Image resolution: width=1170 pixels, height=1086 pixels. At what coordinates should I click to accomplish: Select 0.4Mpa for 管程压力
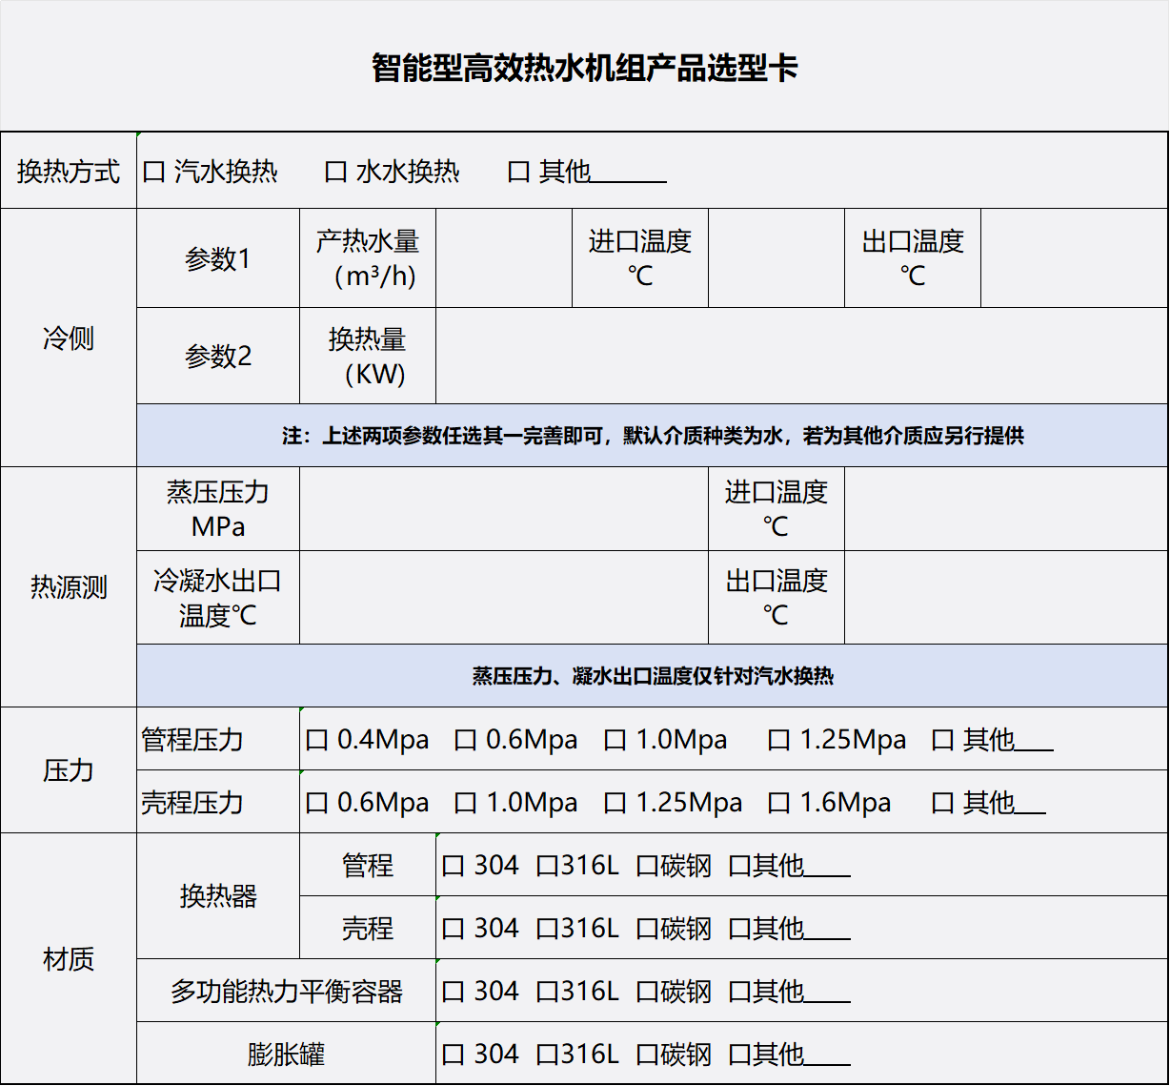click(314, 739)
